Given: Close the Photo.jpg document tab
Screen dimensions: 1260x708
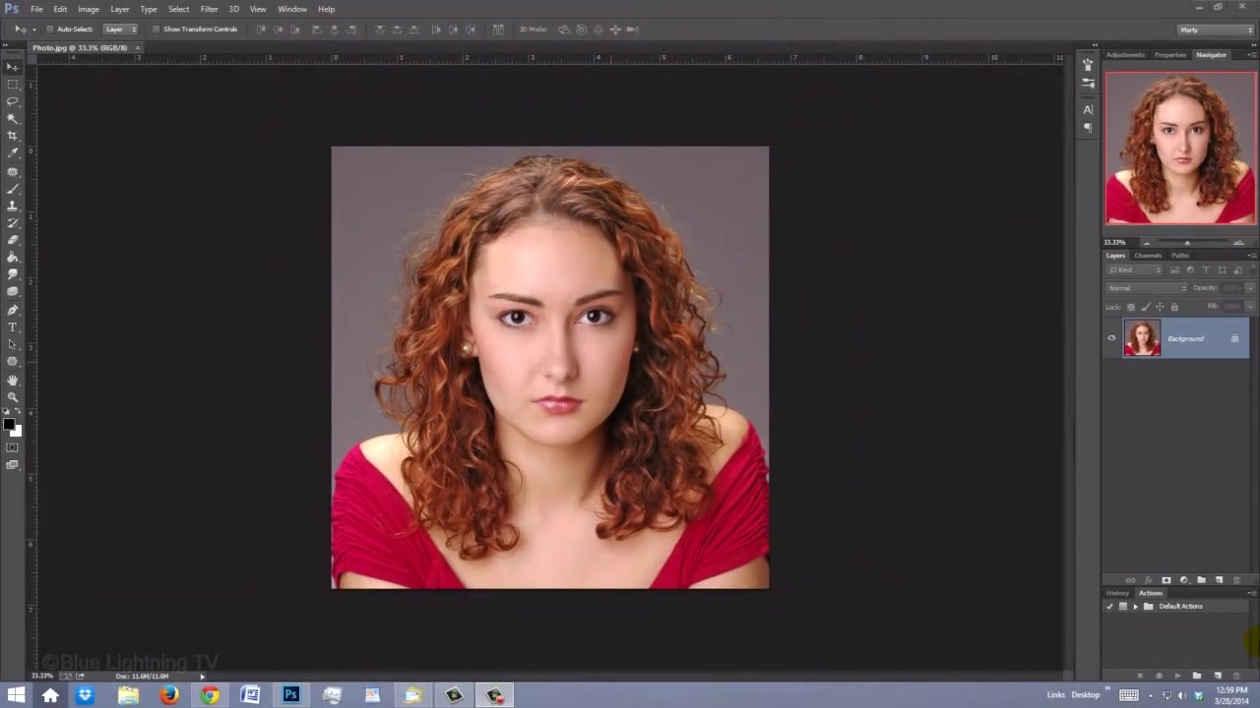Looking at the screenshot, I should tap(137, 48).
